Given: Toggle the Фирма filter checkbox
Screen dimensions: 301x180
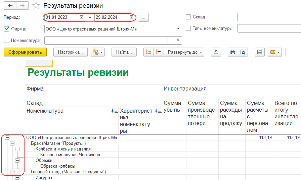Looking at the screenshot, I should pyautogui.click(x=6, y=29).
